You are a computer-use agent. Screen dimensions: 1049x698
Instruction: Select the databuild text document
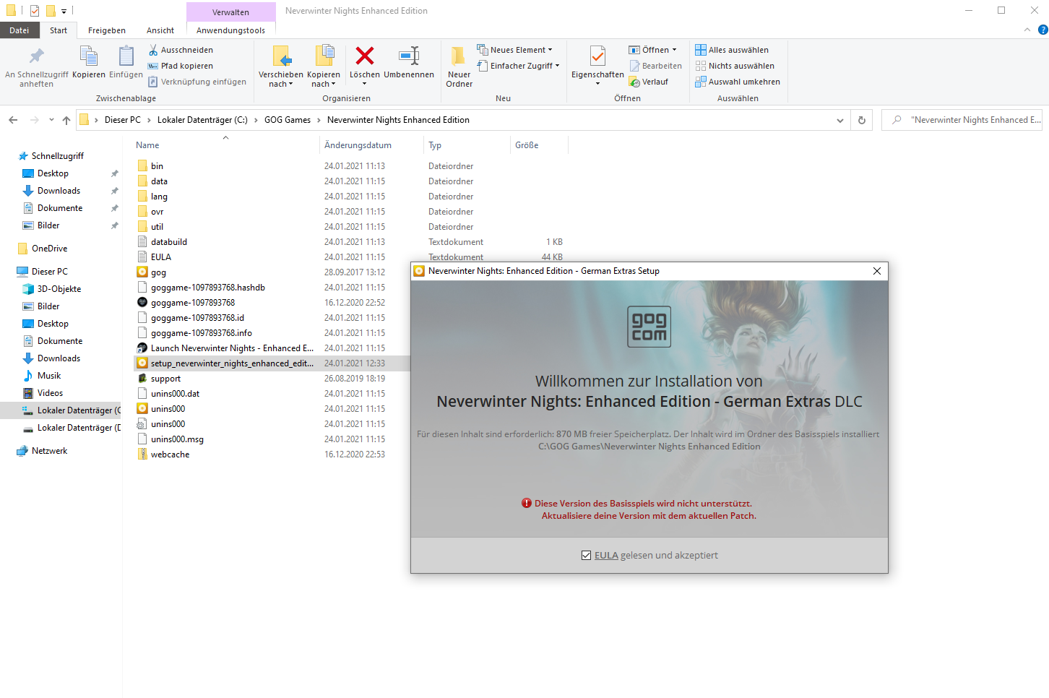click(163, 242)
